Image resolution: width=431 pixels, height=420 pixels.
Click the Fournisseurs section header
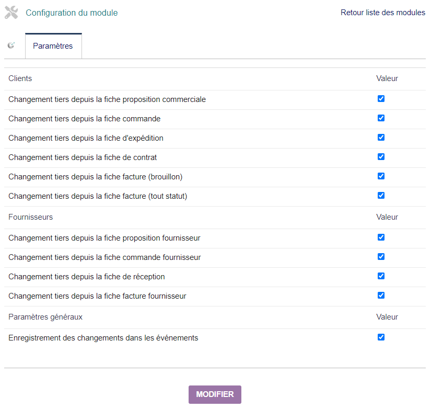click(x=30, y=217)
